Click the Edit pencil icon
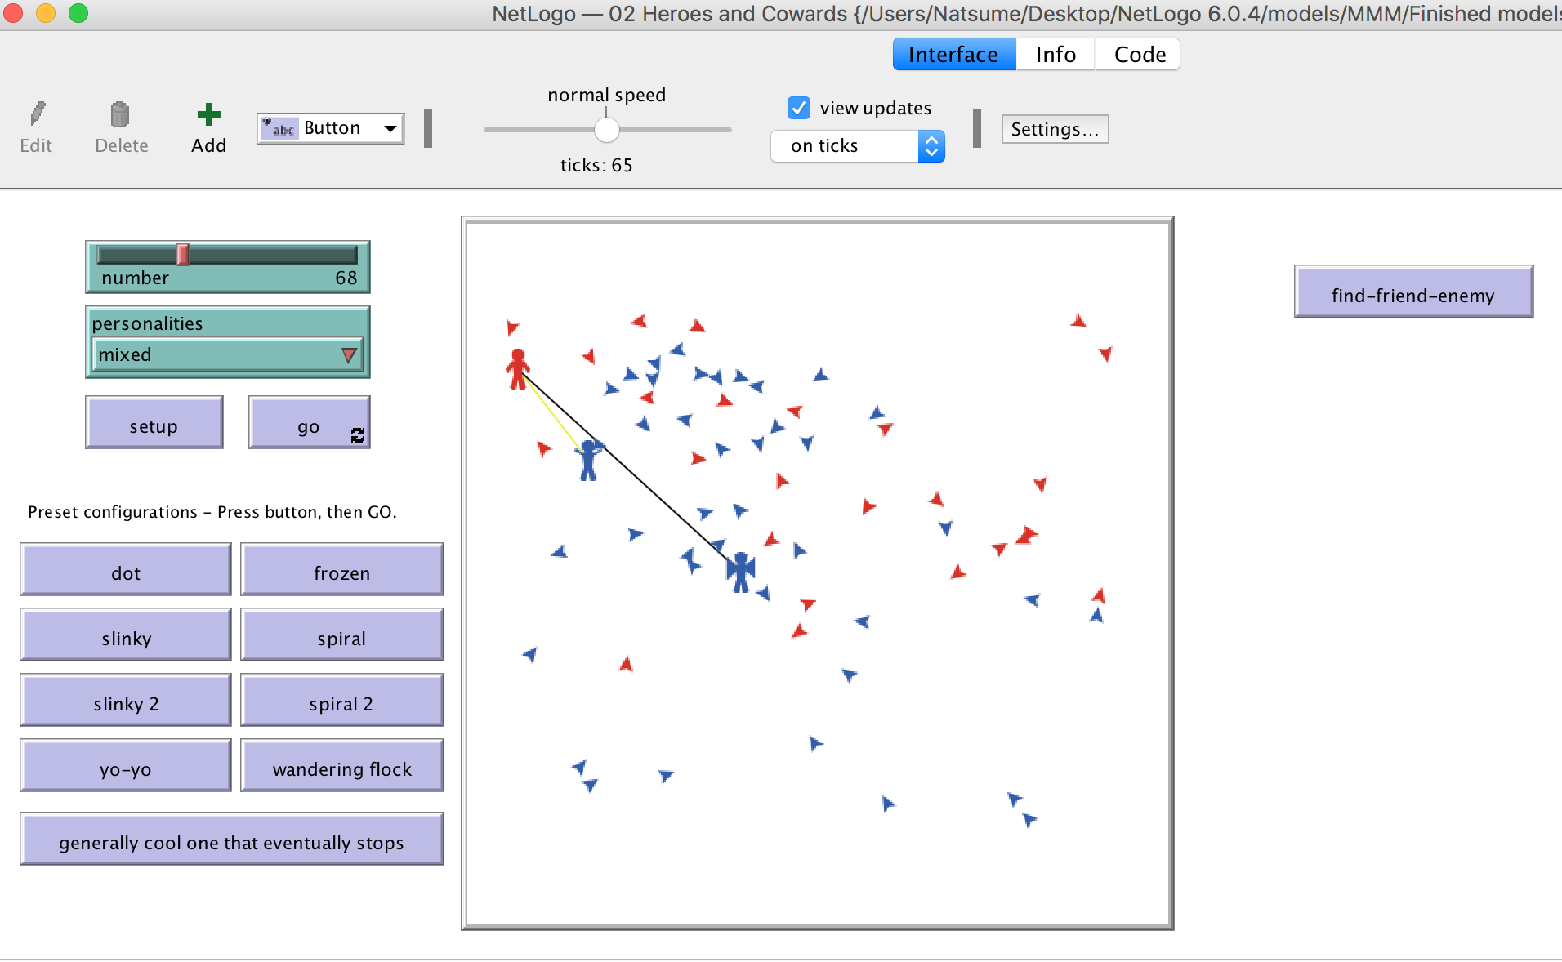Viewport: 1562px width, 962px height. tap(37, 114)
